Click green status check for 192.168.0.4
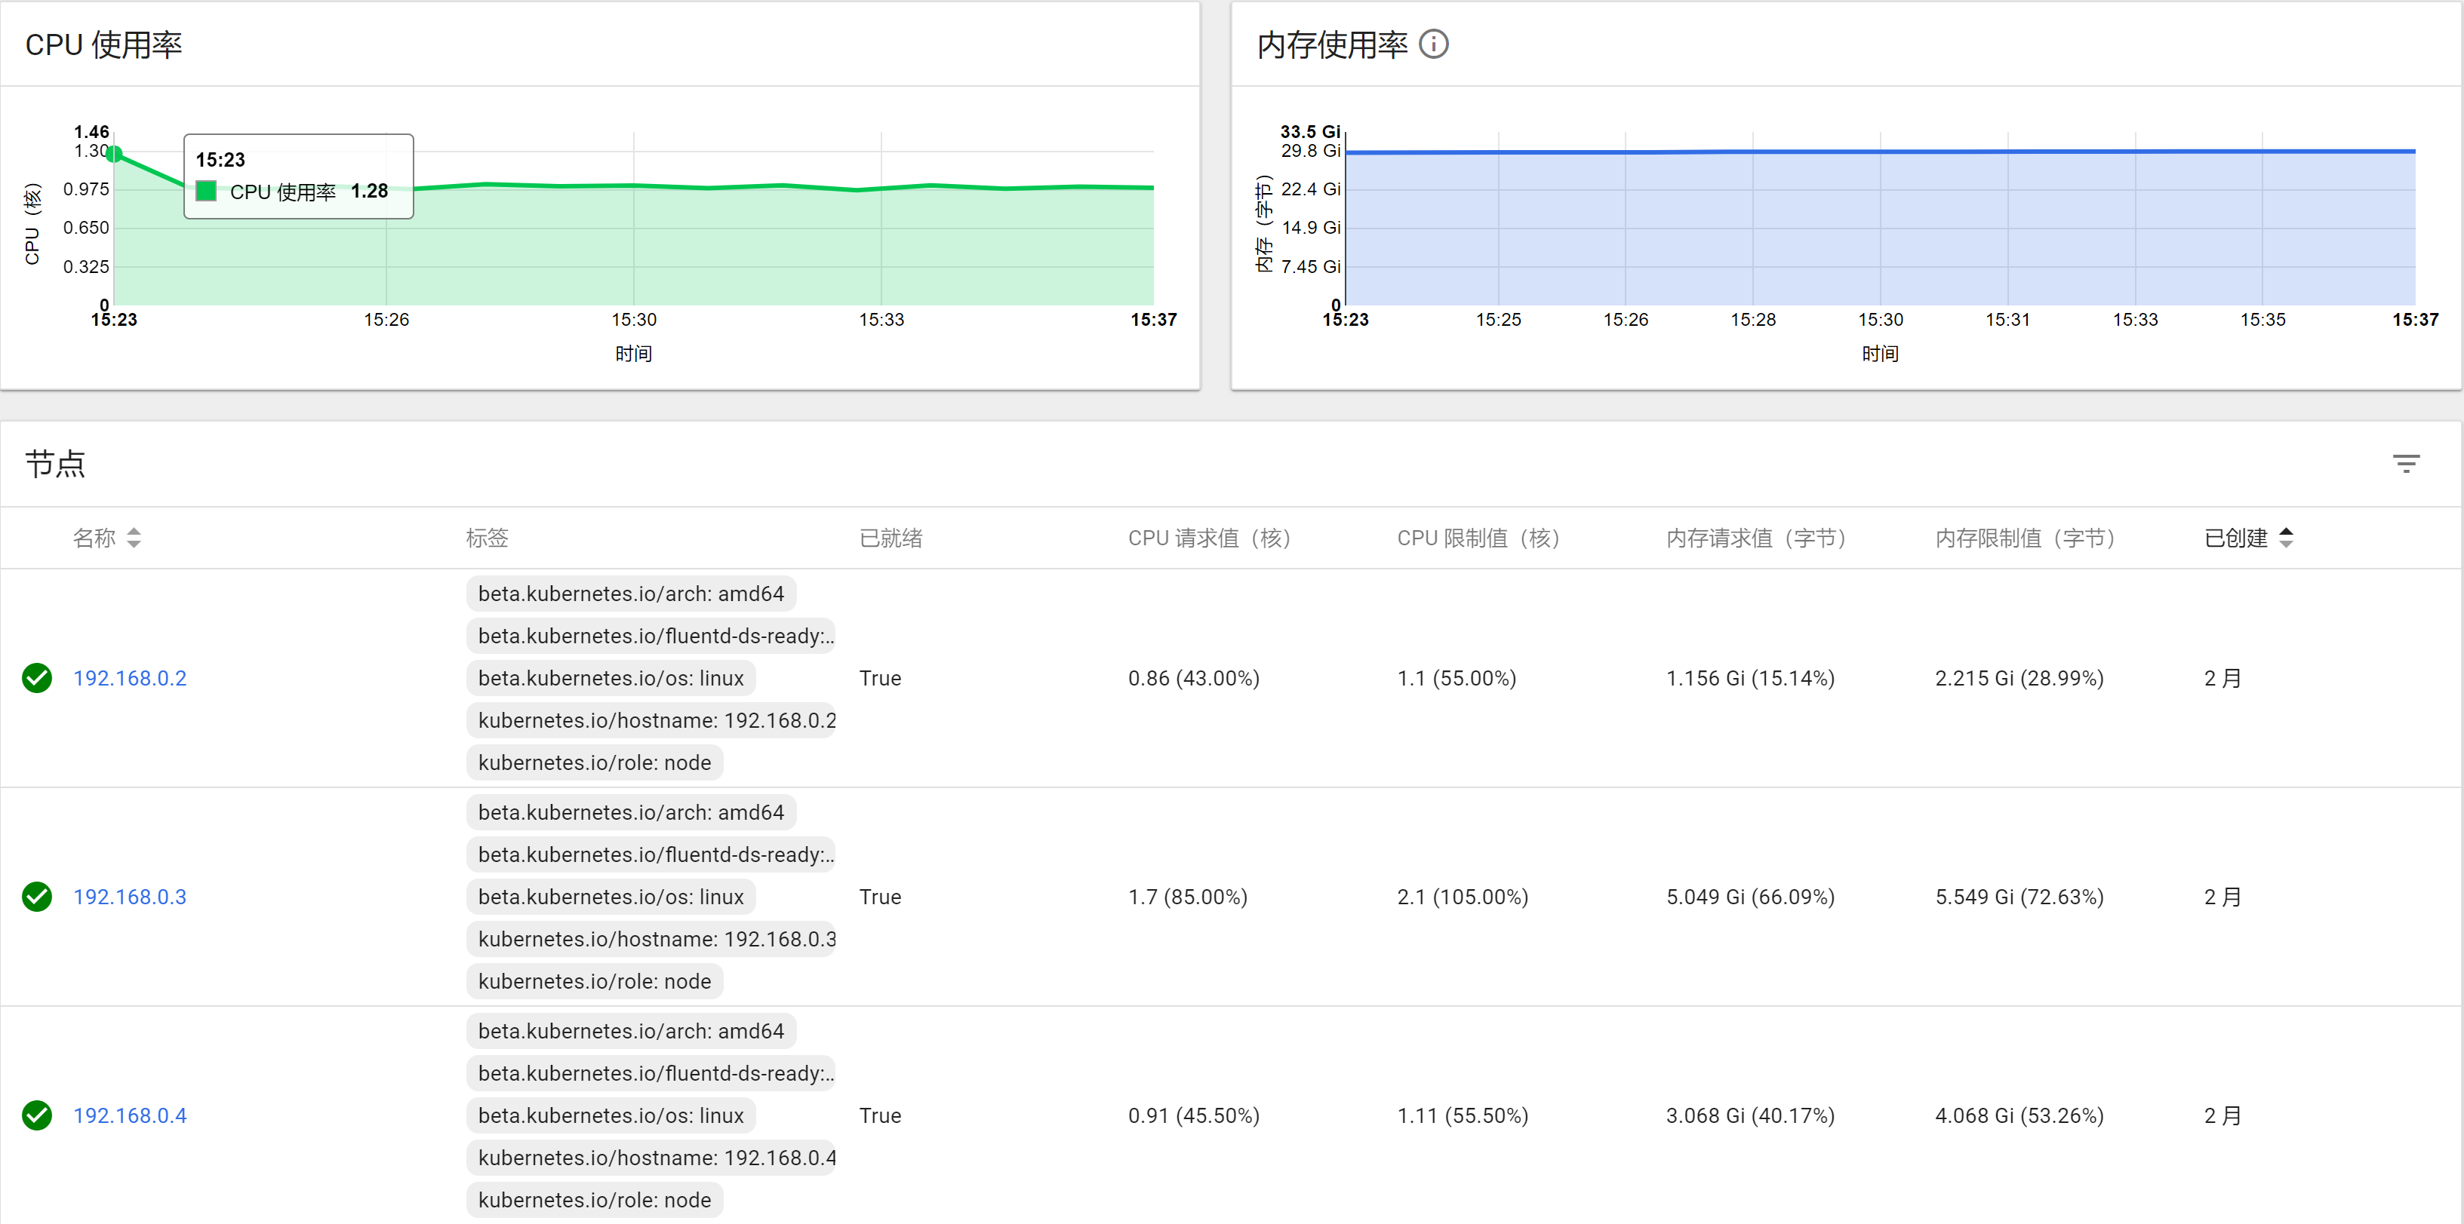Viewport: 2464px width, 1224px height. coord(37,1115)
